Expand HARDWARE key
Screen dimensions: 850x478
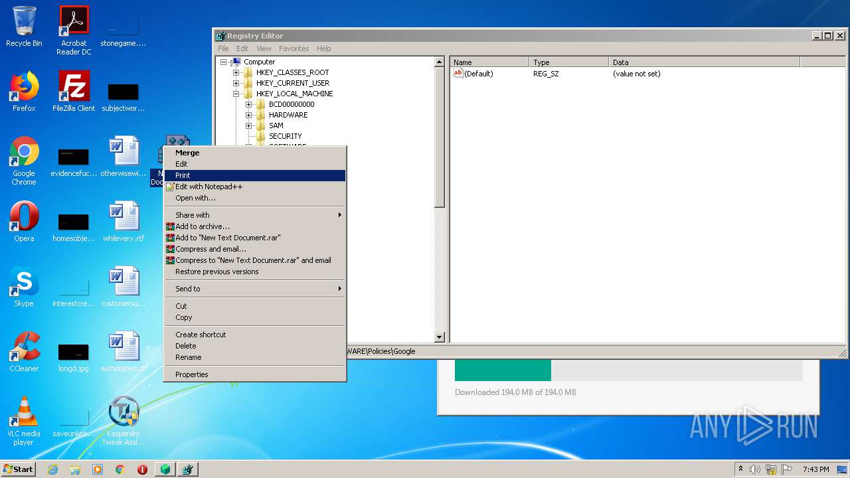coord(248,115)
